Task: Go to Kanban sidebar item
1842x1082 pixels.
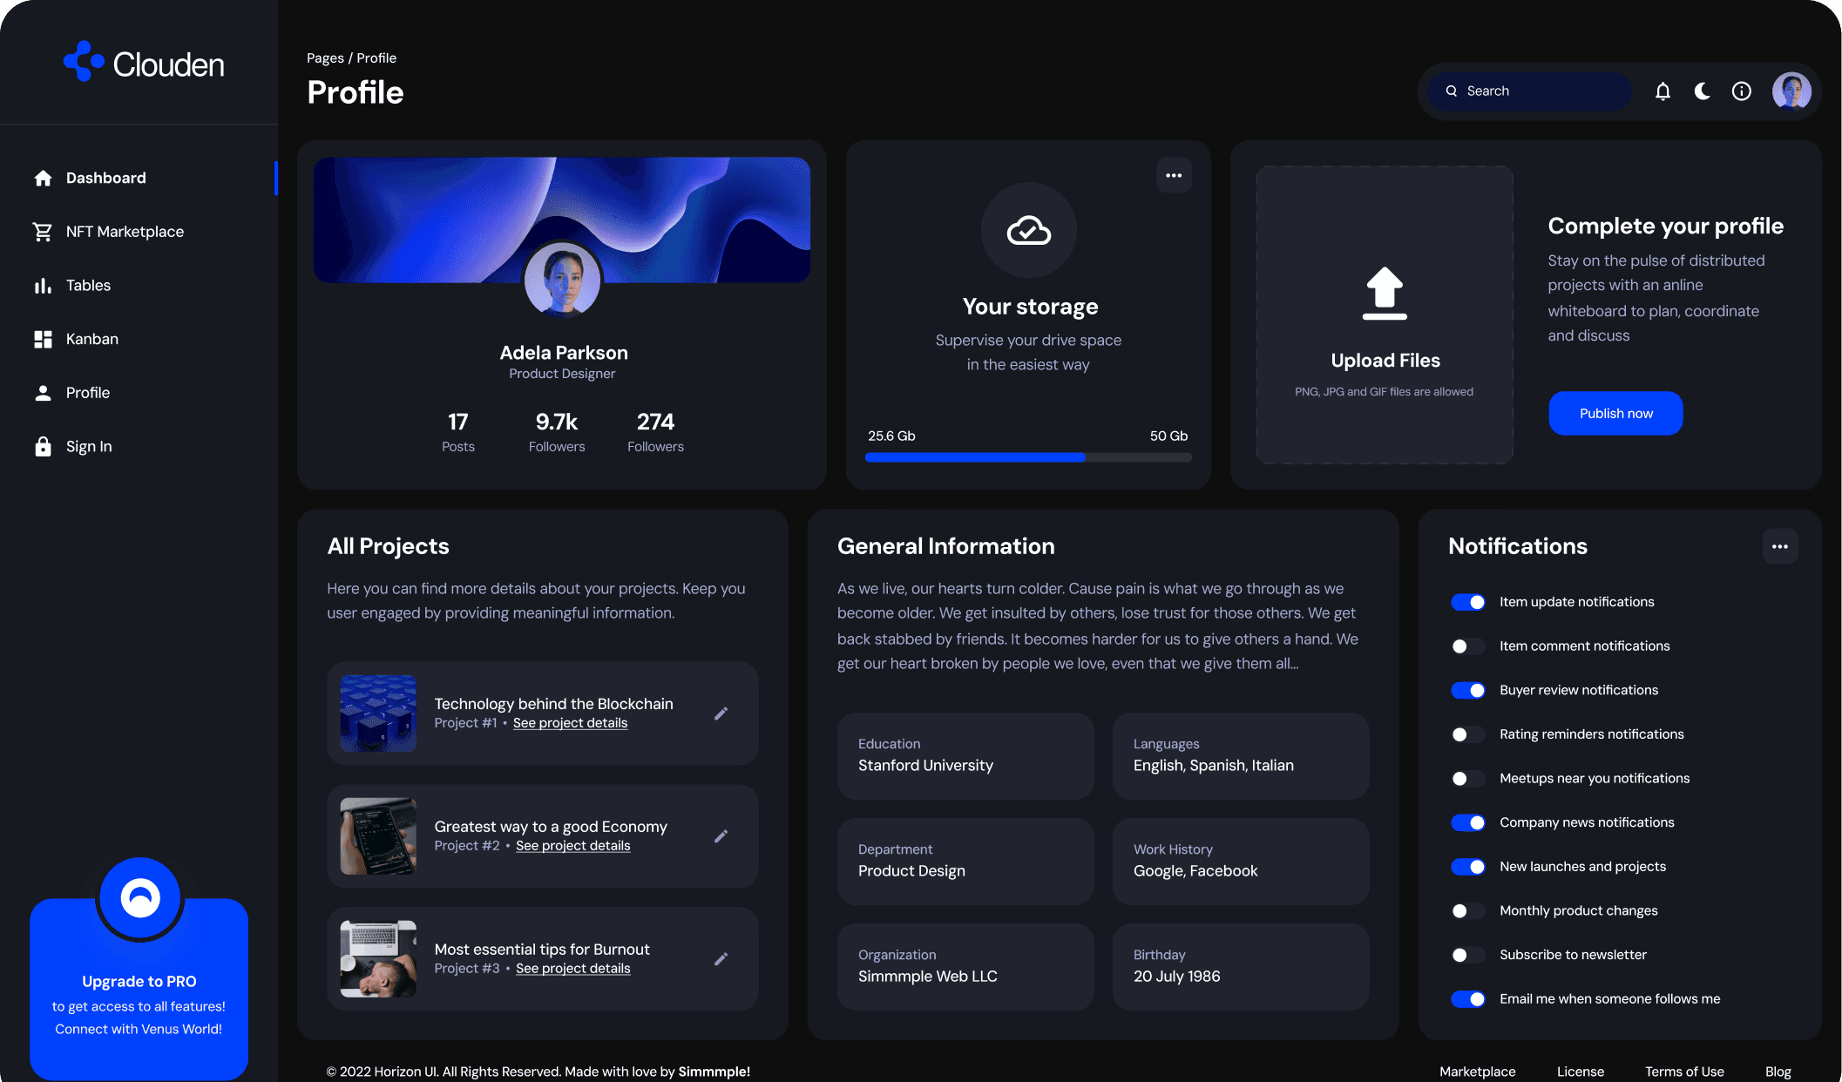Action: click(91, 339)
